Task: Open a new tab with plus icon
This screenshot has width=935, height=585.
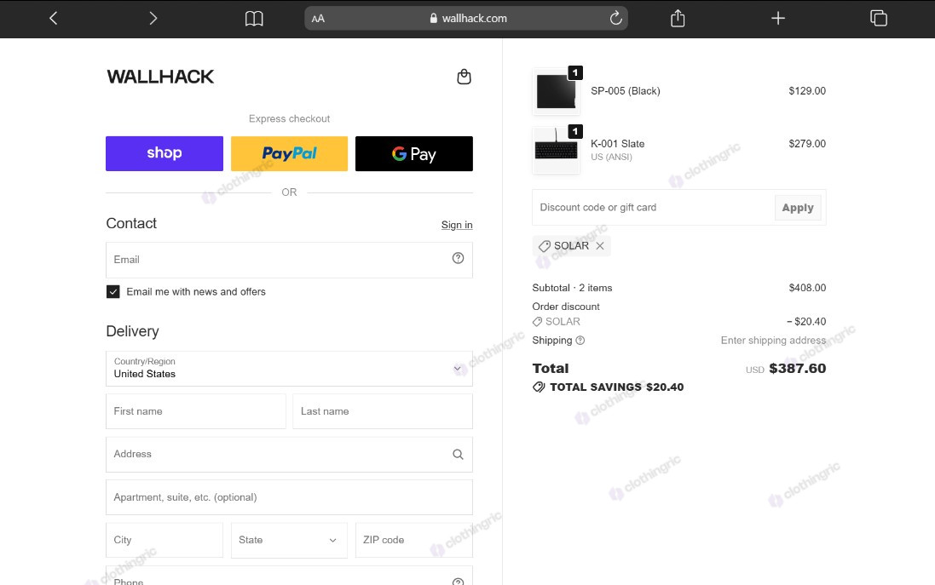Action: 777,19
